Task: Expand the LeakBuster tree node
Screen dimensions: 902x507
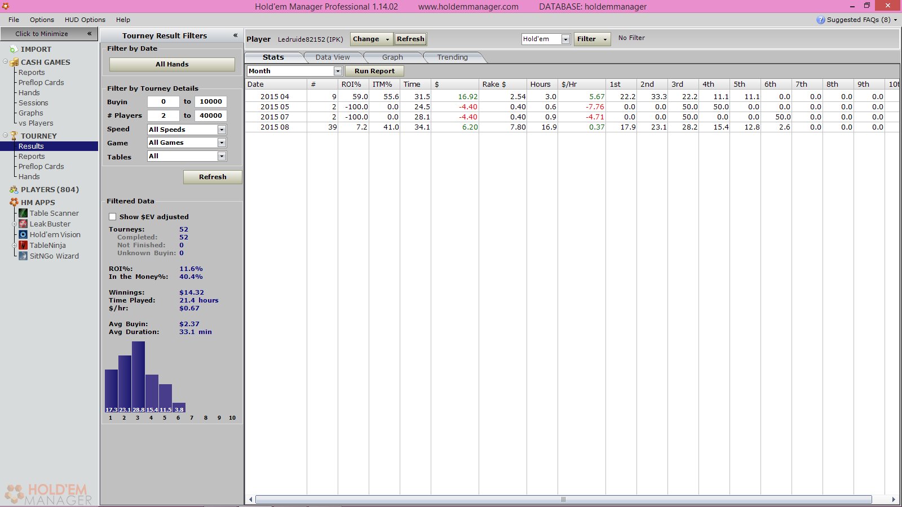Action: (x=14, y=224)
